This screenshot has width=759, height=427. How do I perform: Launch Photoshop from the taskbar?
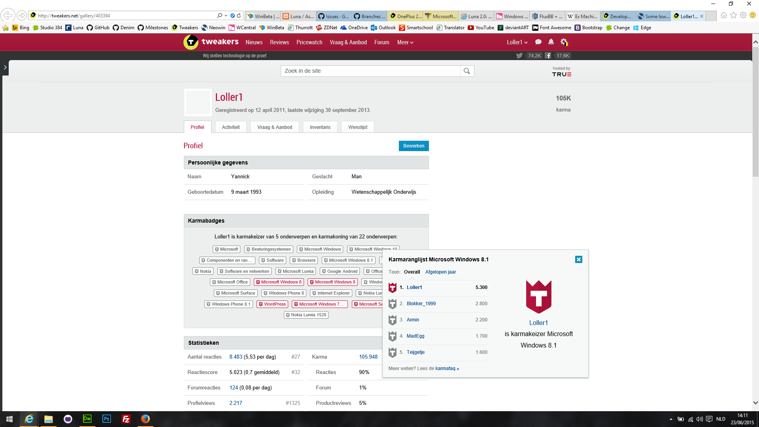pyautogui.click(x=106, y=419)
